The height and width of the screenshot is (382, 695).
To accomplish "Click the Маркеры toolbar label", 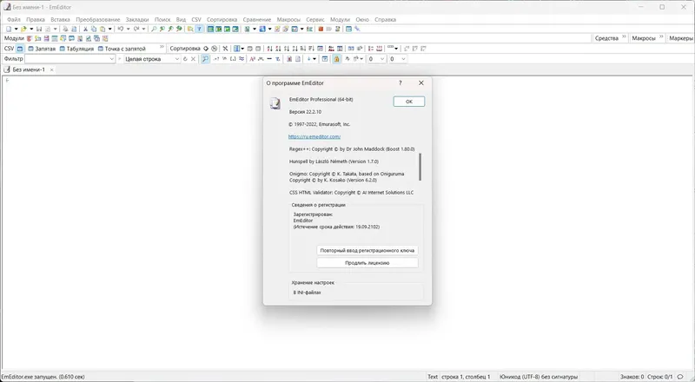I will (680, 38).
